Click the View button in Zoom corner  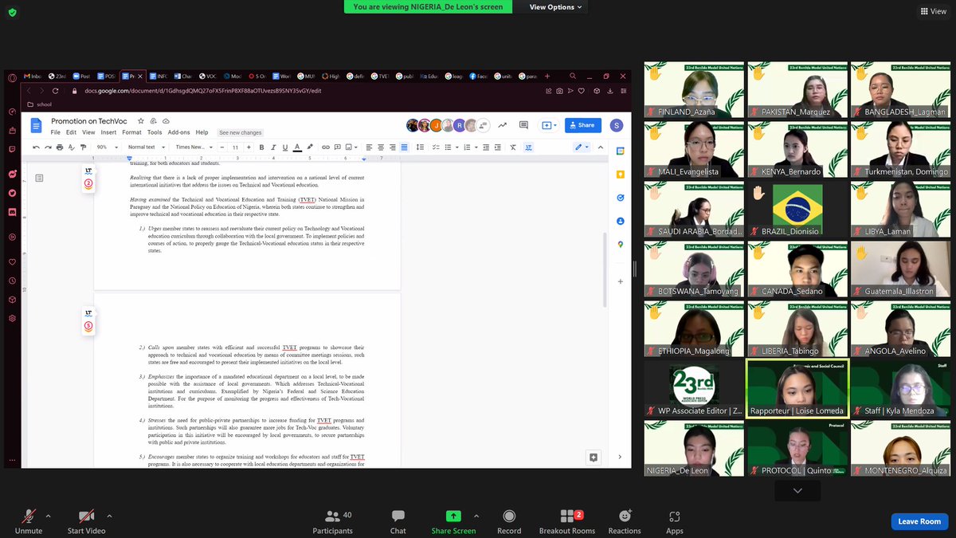933,11
